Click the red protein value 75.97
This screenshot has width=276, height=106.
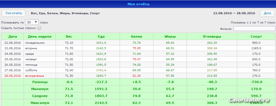[x=137, y=59]
